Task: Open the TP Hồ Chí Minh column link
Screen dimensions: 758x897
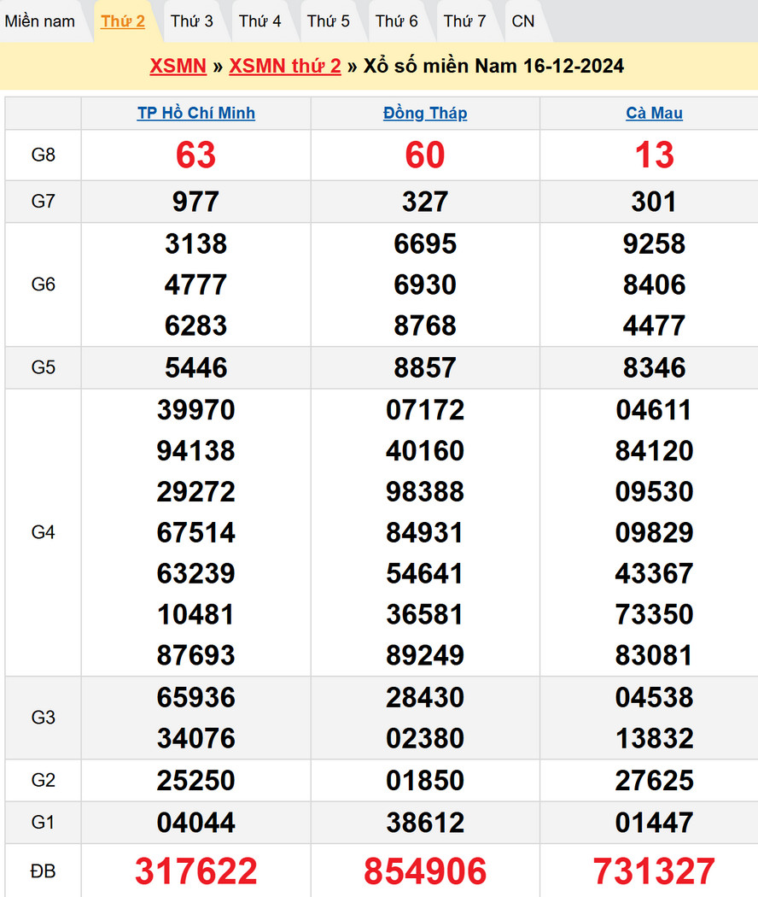Action: [x=196, y=113]
